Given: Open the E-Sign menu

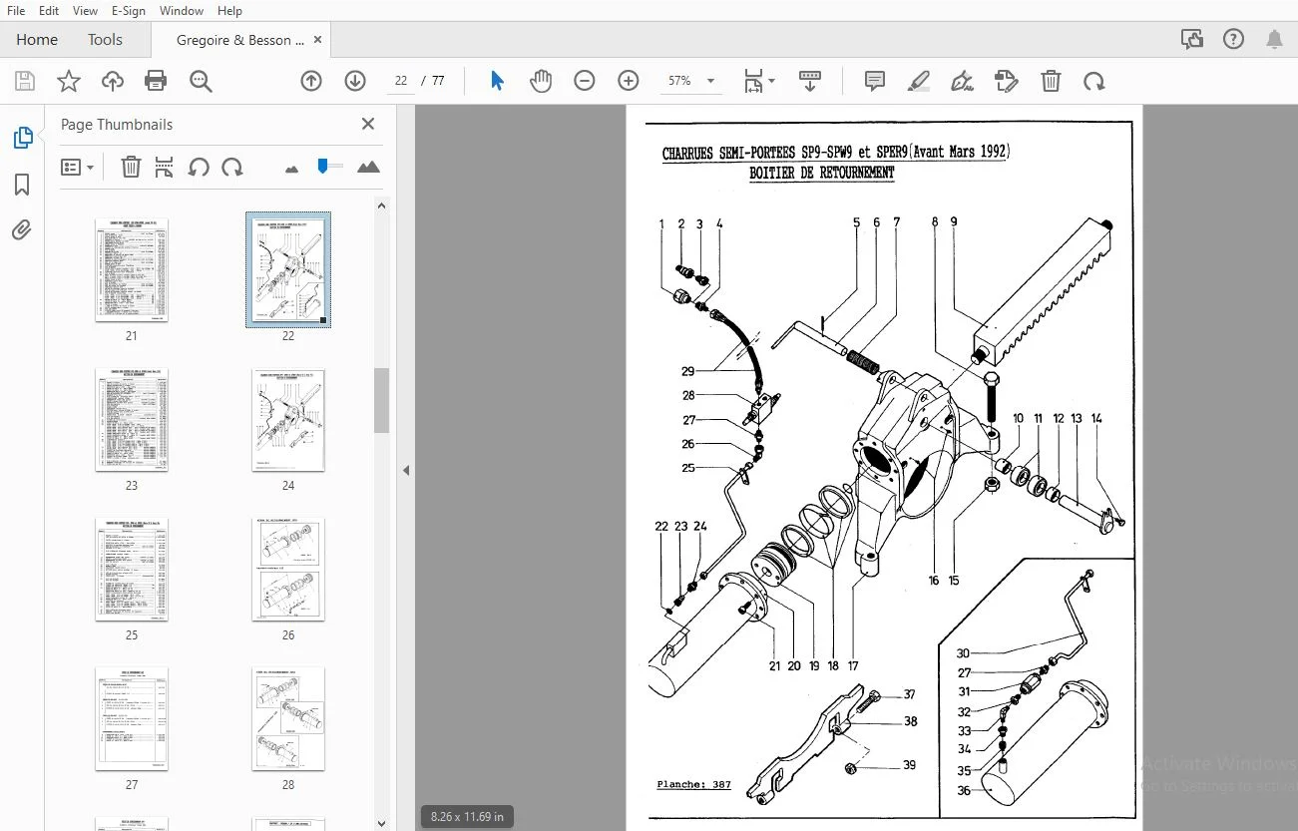Looking at the screenshot, I should [129, 11].
